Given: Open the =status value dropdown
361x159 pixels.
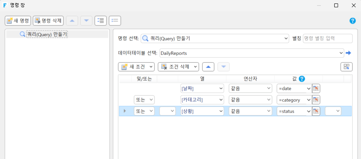Looking at the screenshot, I should 294,111.
